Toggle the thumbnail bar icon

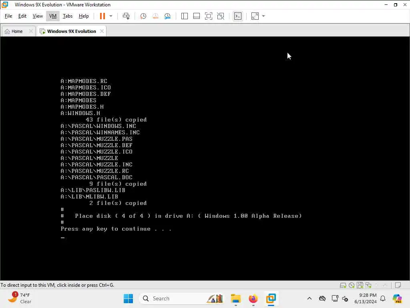point(196,16)
